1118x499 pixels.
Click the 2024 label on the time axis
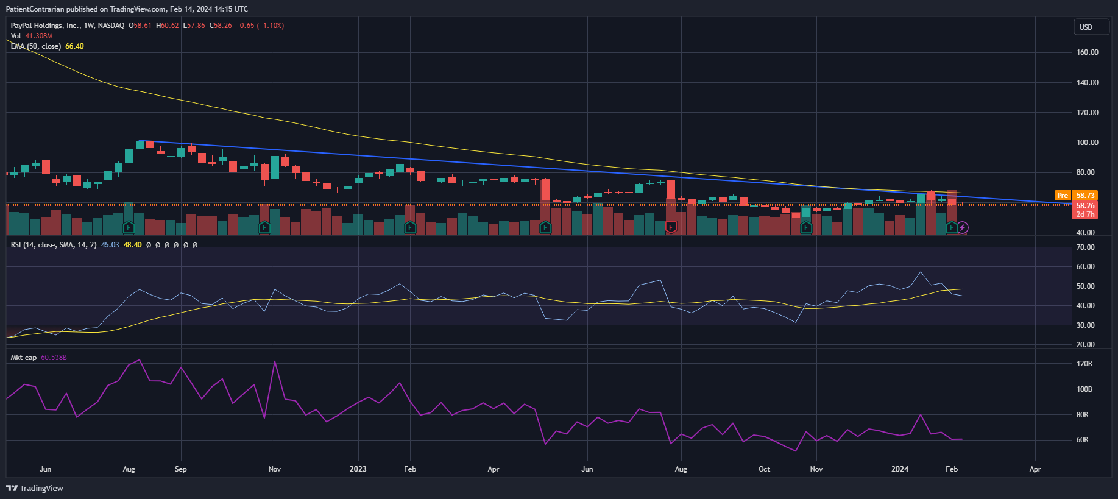[899, 469]
